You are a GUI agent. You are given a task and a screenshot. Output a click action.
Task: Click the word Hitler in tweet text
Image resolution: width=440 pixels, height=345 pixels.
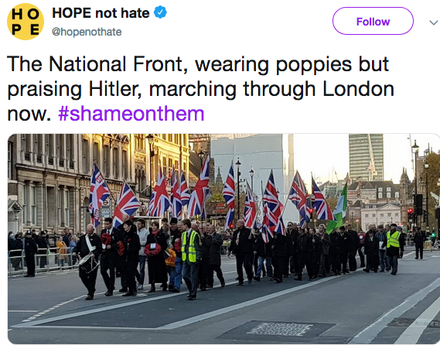tap(116, 89)
